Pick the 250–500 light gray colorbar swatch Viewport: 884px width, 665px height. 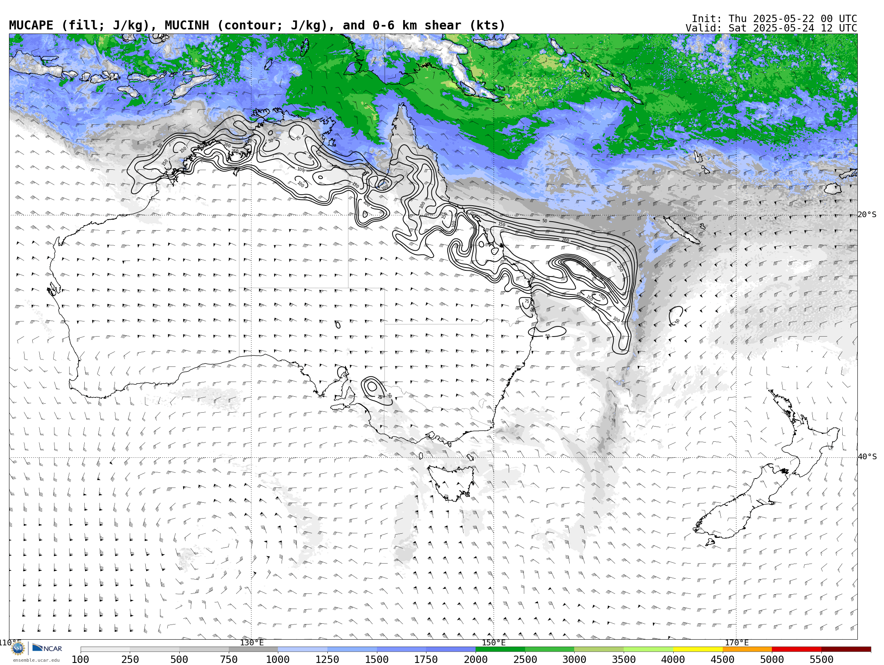[155, 649]
